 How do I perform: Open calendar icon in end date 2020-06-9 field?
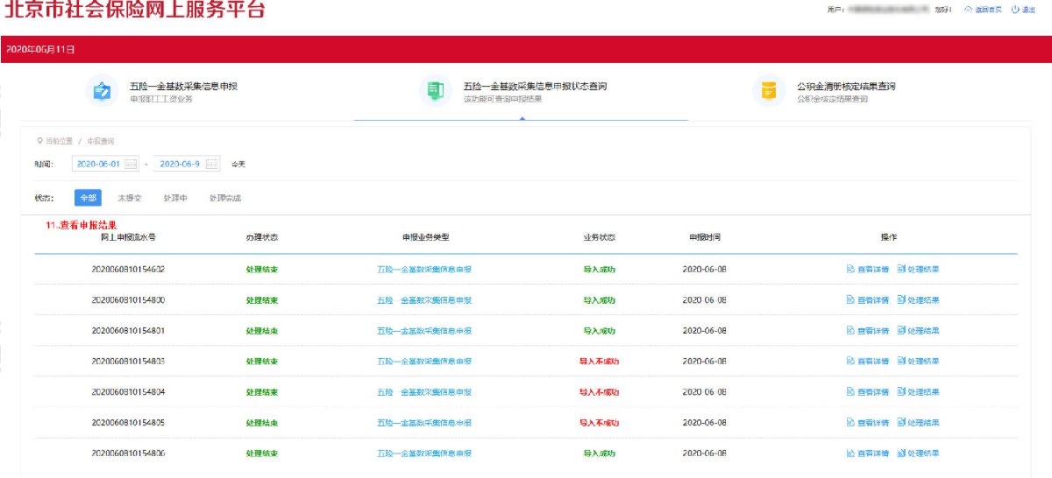click(212, 164)
